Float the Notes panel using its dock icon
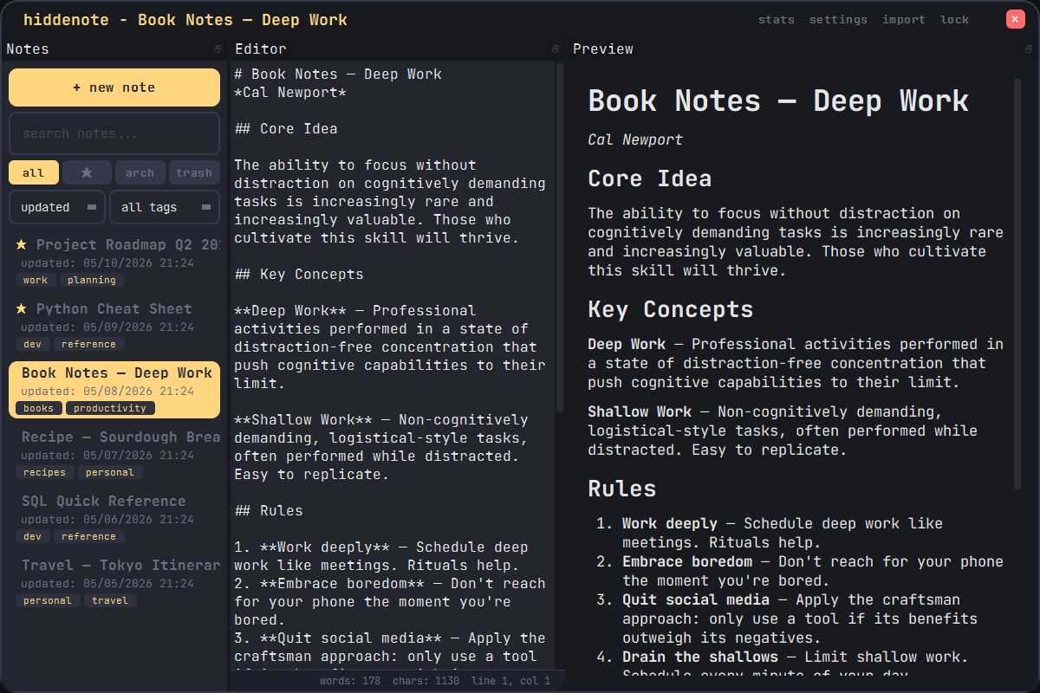1040x693 pixels. (x=218, y=49)
